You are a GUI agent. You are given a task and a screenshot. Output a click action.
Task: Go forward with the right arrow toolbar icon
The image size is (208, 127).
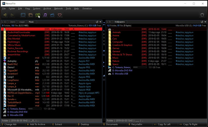[x=12, y=15]
